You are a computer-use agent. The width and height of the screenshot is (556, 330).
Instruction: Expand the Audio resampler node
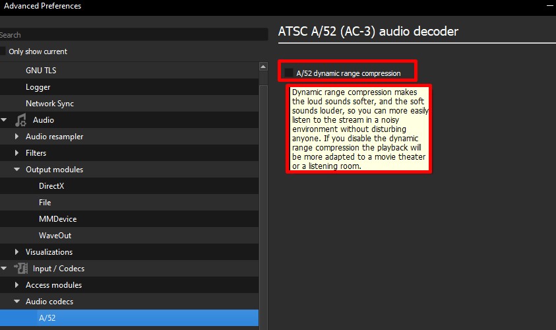click(x=16, y=136)
